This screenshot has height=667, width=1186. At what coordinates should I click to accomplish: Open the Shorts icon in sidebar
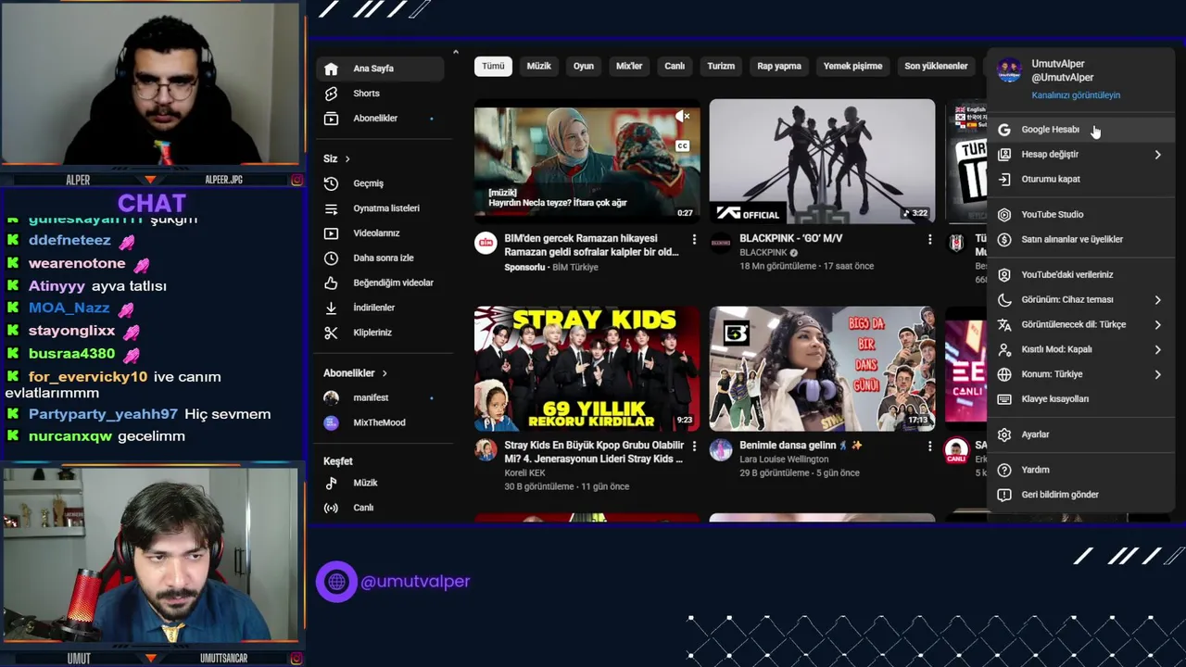332,94
